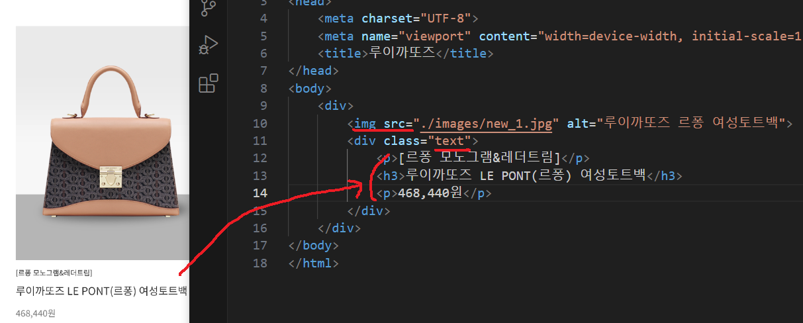Click the alt attribute text on line 10
The height and width of the screenshot is (323, 803).
[x=676, y=122]
